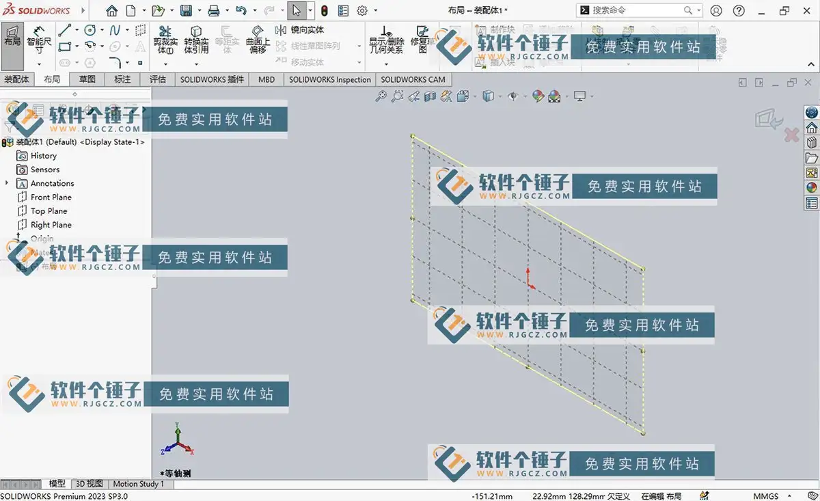Open the dropdown arrow next to Save
The width and height of the screenshot is (820, 501).
198,11
